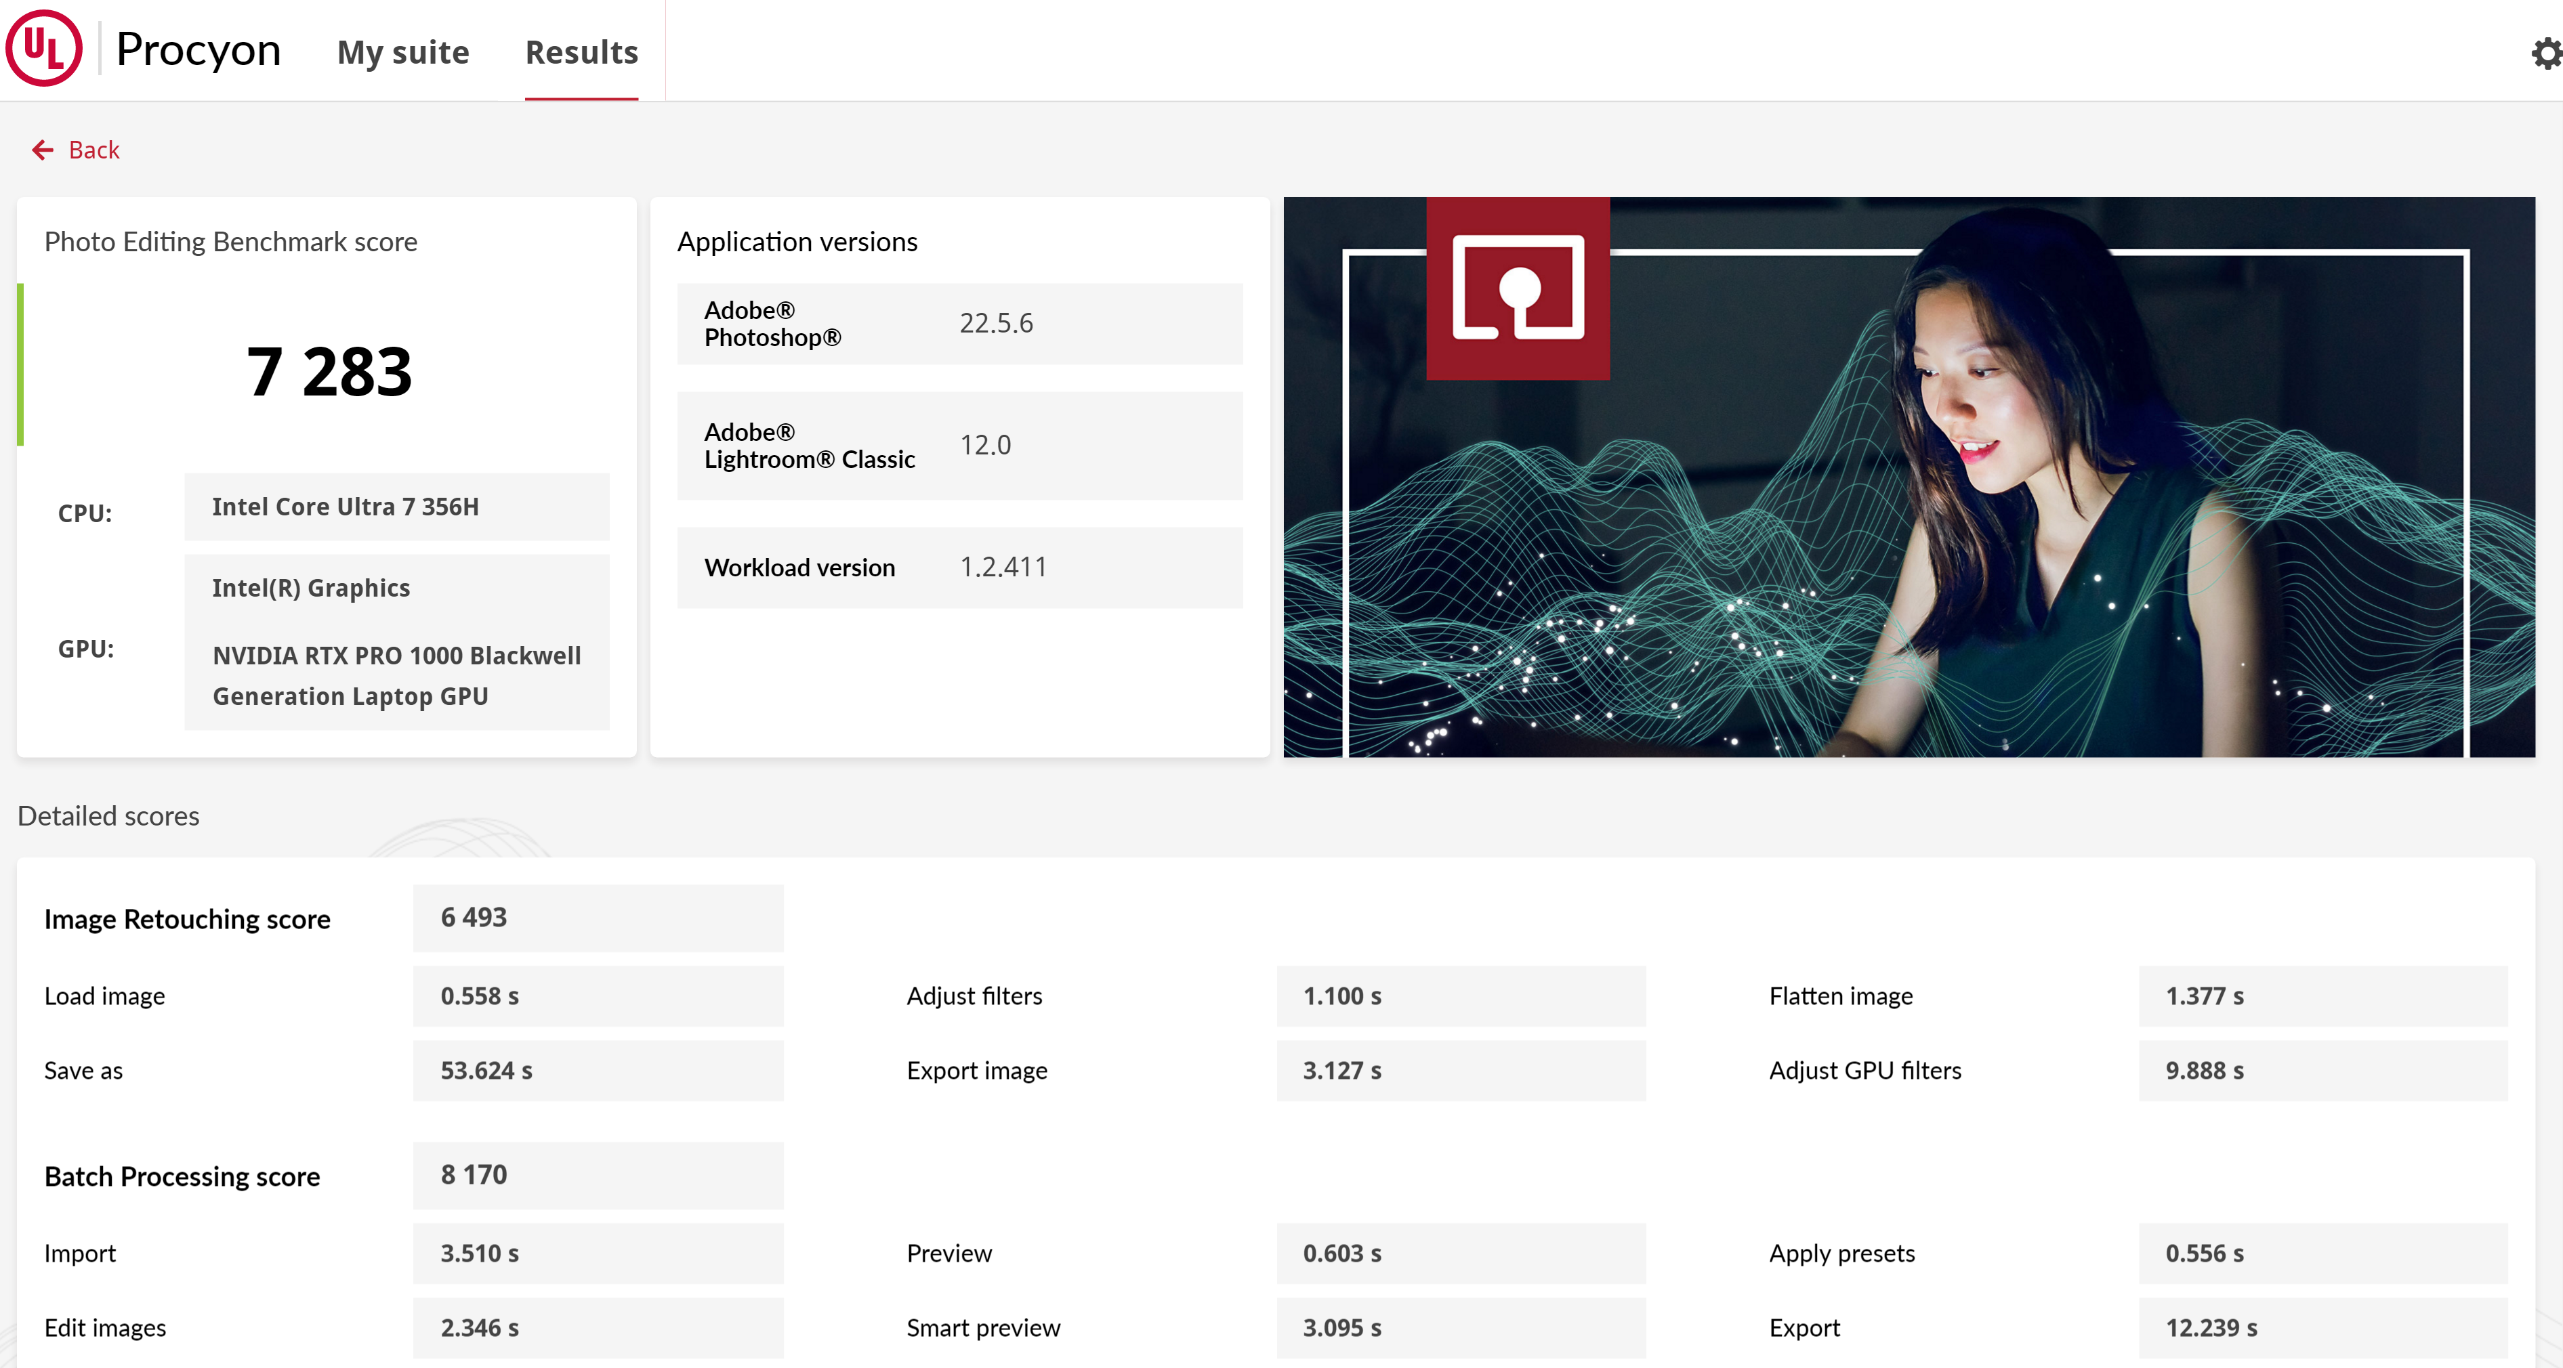The height and width of the screenshot is (1368, 2563).
Task: Click the Image Retouching score 6 493
Action: tap(598, 918)
